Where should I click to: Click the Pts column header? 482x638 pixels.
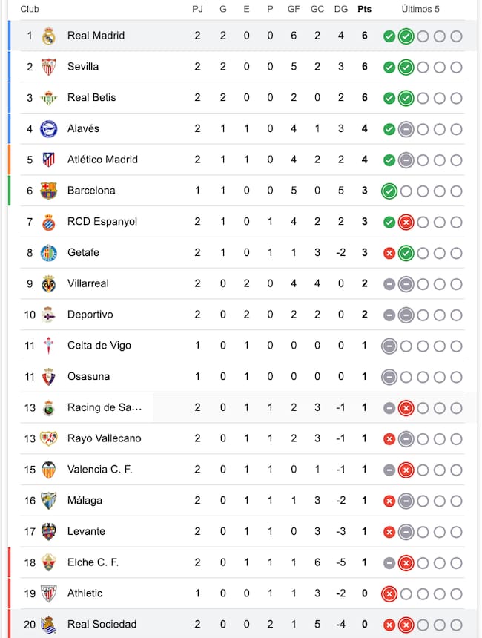click(x=364, y=9)
